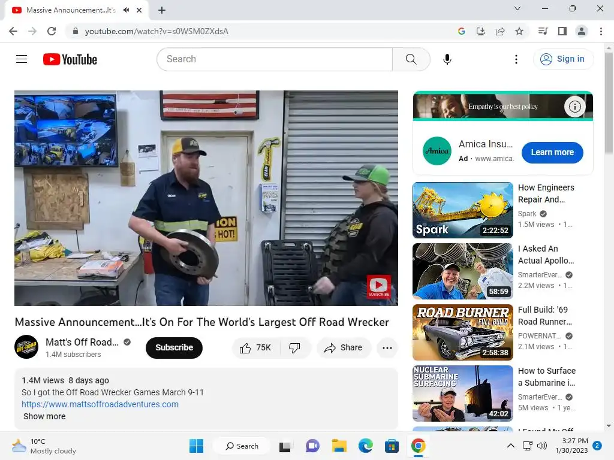Image resolution: width=614 pixels, height=460 pixels.
Task: Install or download page icon in address bar
Action: pos(480,31)
